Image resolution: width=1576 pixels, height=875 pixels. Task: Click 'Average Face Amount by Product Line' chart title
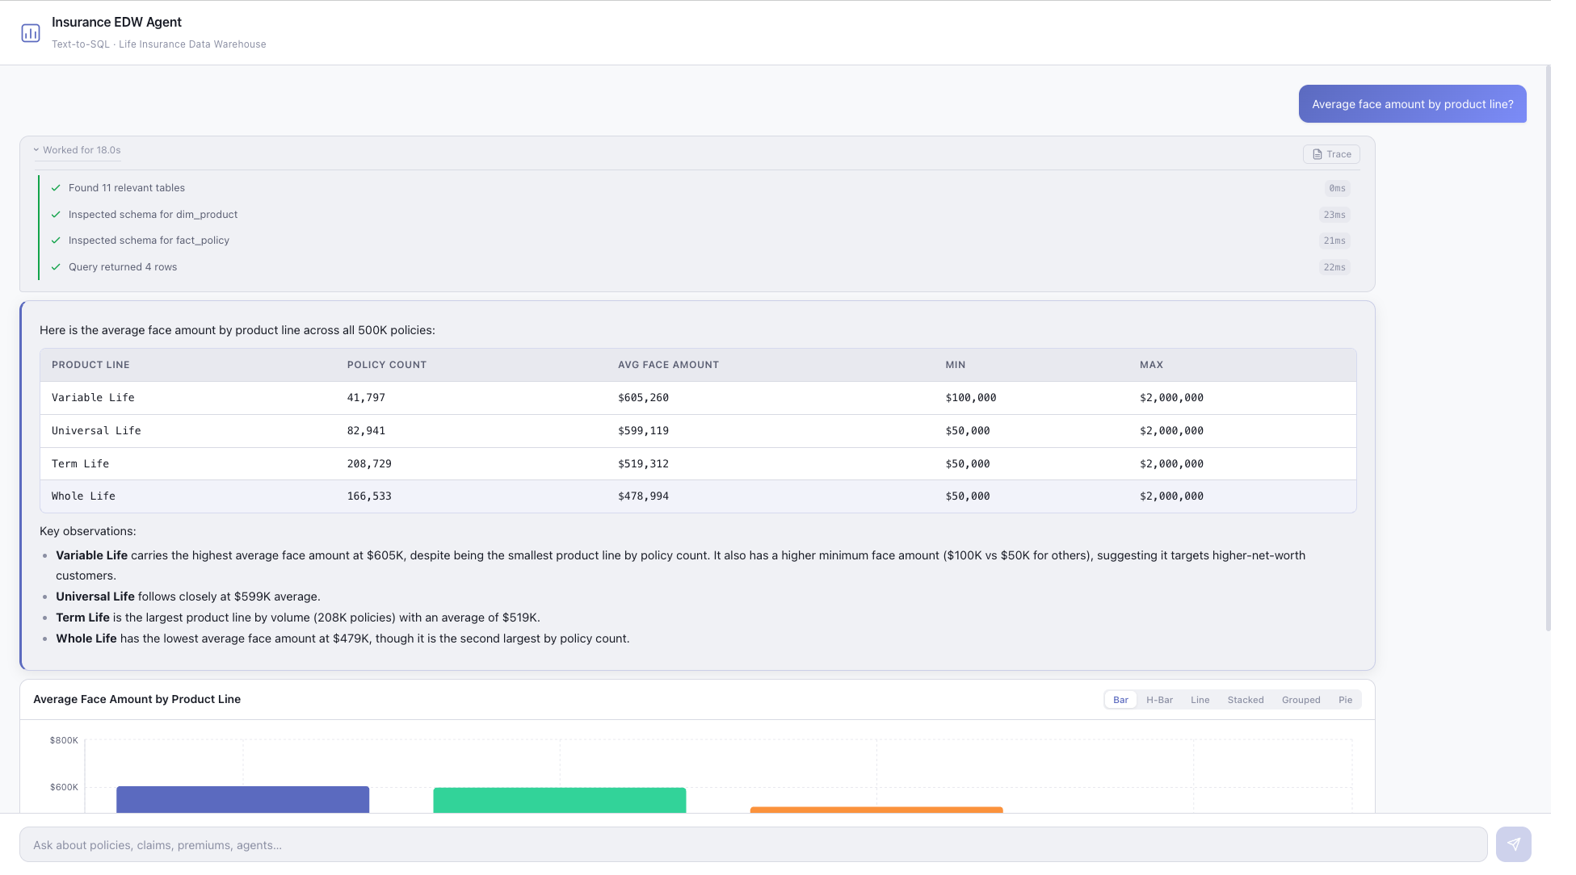pos(137,699)
